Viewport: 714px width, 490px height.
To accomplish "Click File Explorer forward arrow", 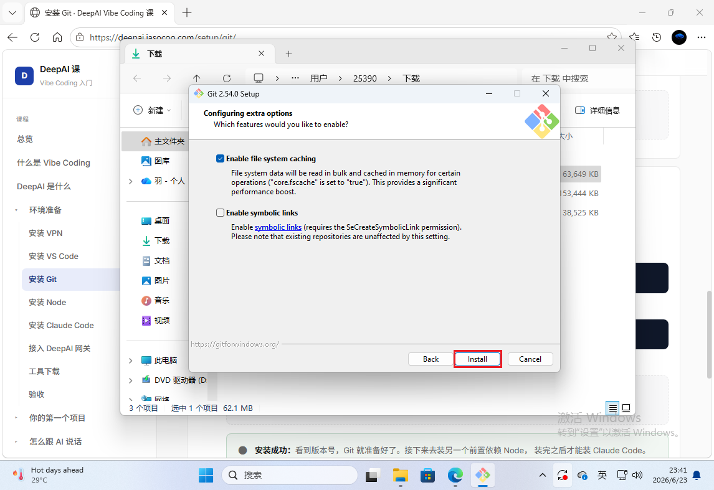I will [167, 78].
